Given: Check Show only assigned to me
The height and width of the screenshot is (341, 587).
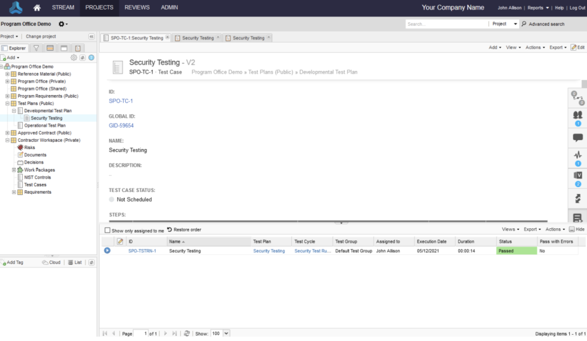Looking at the screenshot, I should 107,229.
